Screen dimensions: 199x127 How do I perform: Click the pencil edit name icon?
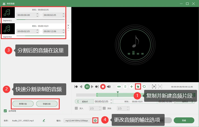[44, 120]
